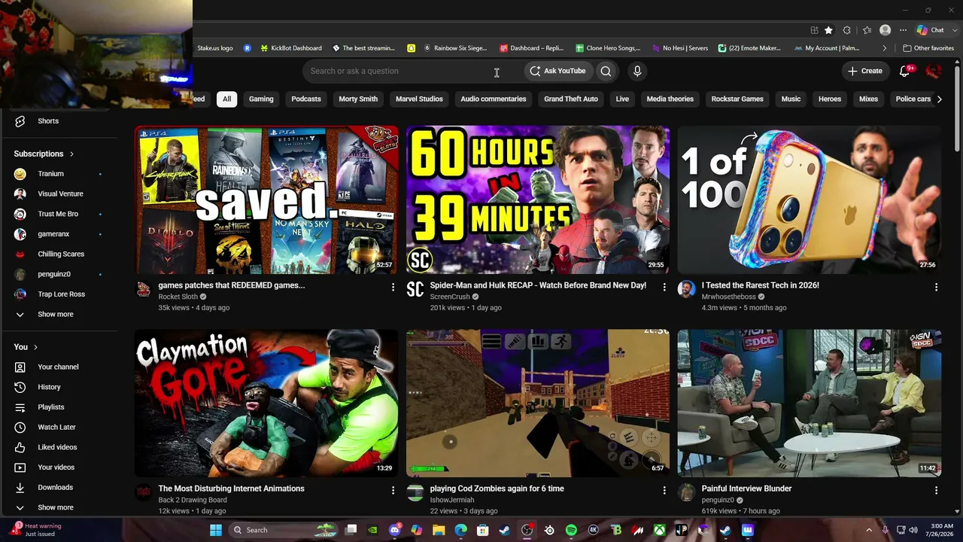Select the Grand Theft Auto chip
This screenshot has width=963, height=542.
pos(571,99)
